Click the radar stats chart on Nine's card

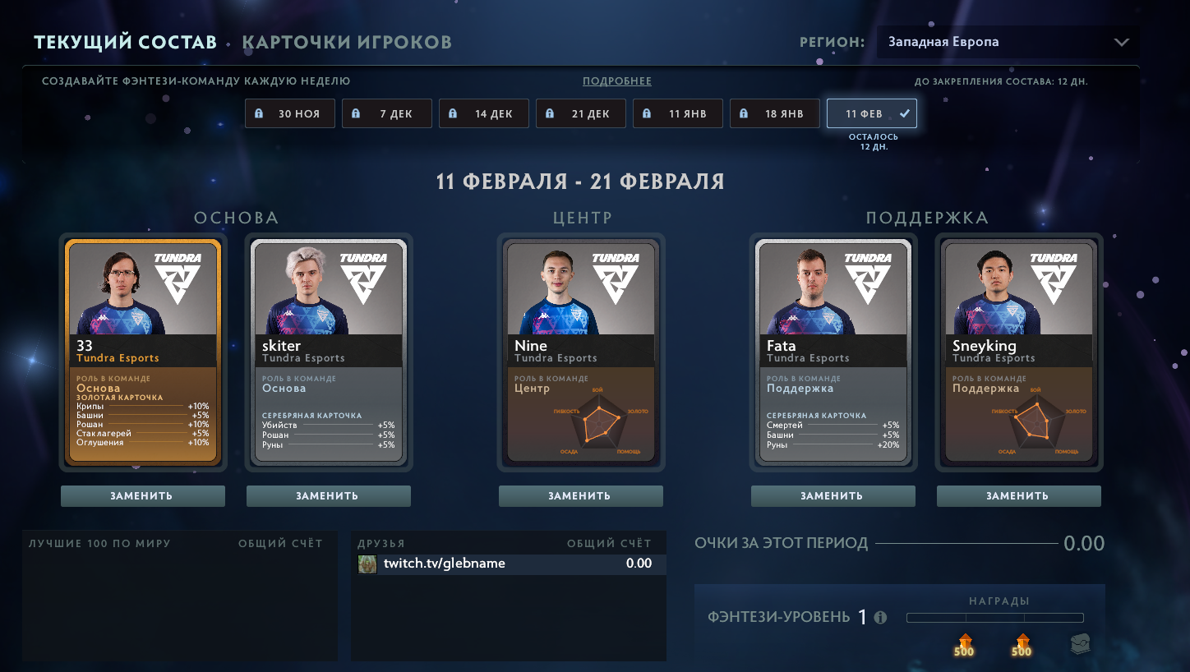599,422
